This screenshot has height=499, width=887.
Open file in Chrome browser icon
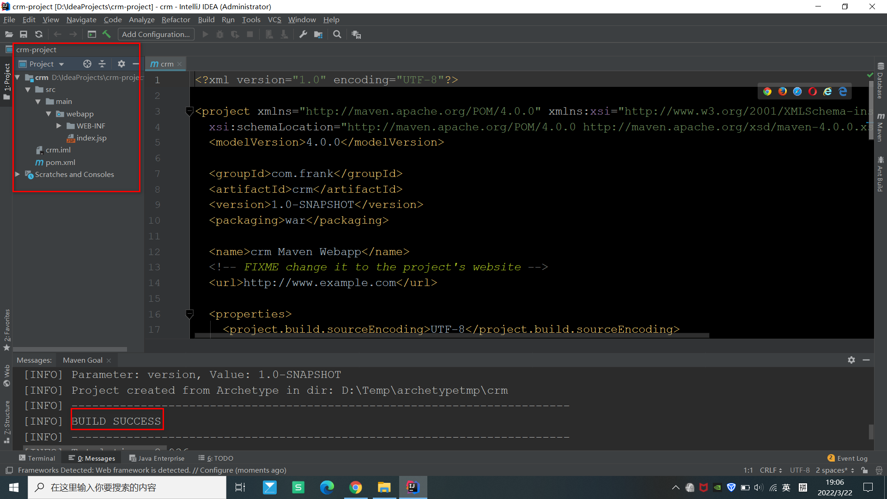tap(767, 91)
